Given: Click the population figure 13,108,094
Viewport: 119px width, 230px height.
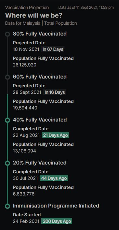Looking at the screenshot, I should (x=24, y=151).
